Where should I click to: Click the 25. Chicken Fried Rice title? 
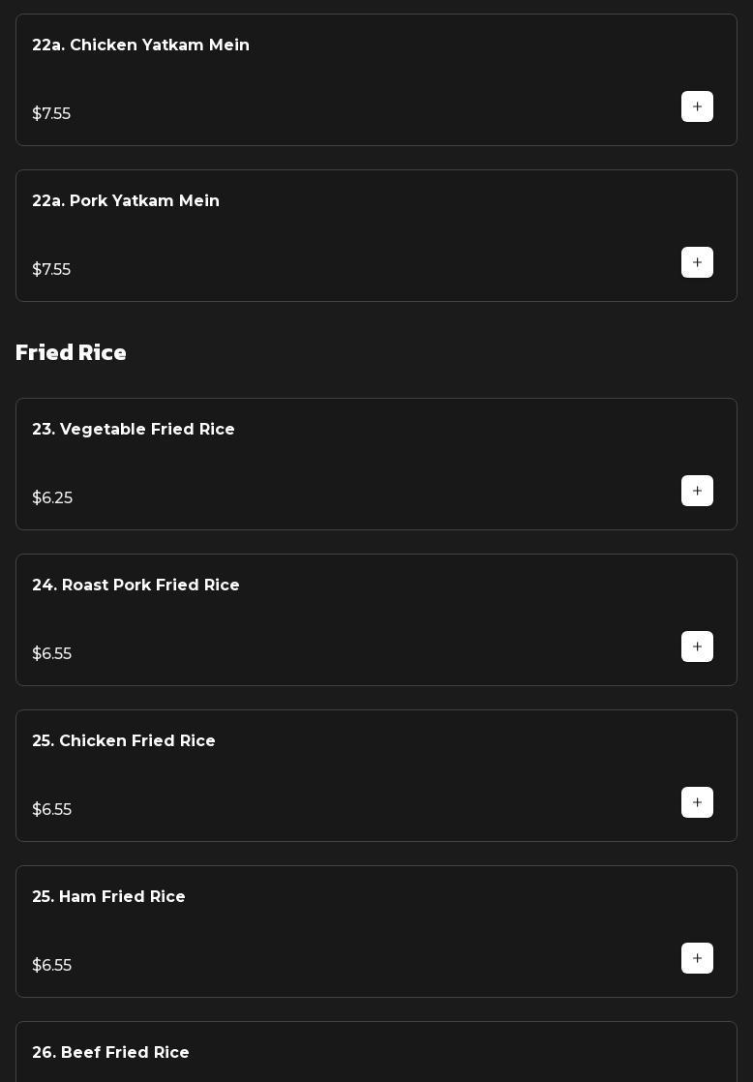124,741
